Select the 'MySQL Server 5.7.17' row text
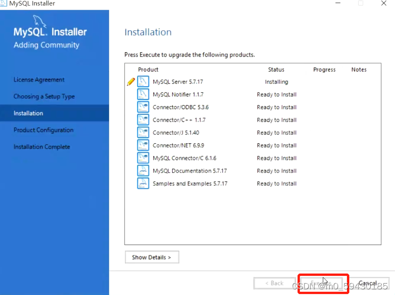The width and height of the screenshot is (395, 295). click(178, 82)
